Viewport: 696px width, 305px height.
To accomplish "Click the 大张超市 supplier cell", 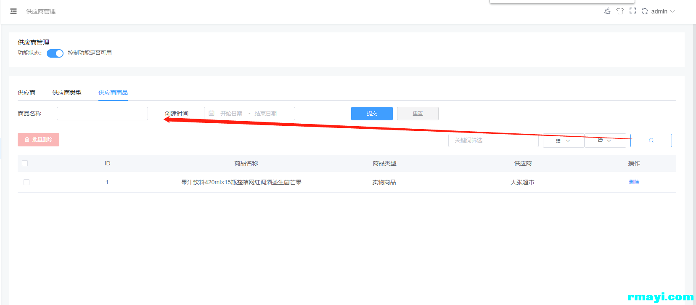I will click(x=522, y=182).
